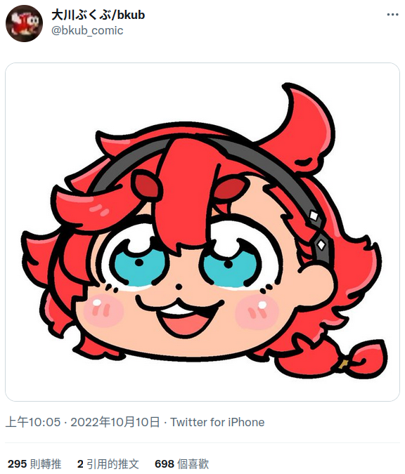Click the gold hair tie on the braid

click(342, 363)
